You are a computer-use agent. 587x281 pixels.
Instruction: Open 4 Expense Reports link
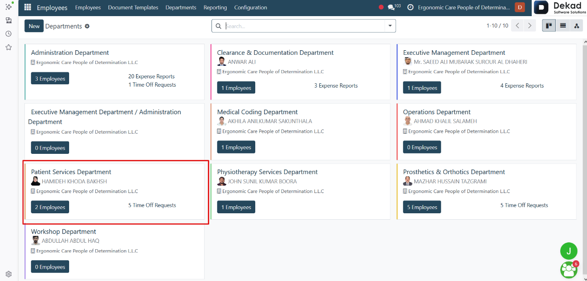(522, 86)
